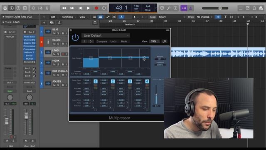This screenshot has height=150, width=266.
Task: Open the Browsers media icon
Action: [261, 8]
